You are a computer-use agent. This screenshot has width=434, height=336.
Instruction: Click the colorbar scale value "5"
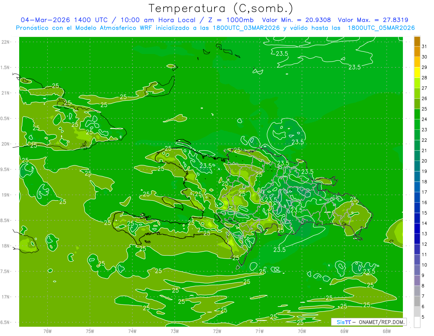click(423, 317)
